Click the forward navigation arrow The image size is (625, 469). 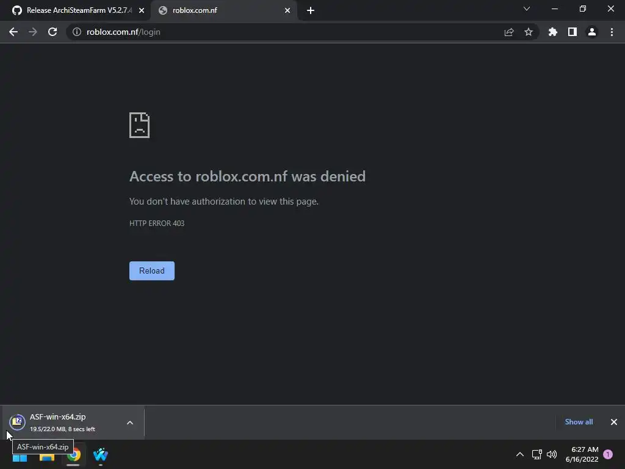pyautogui.click(x=33, y=32)
